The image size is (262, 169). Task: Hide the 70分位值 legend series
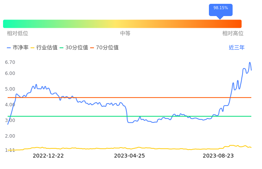coord(104,48)
